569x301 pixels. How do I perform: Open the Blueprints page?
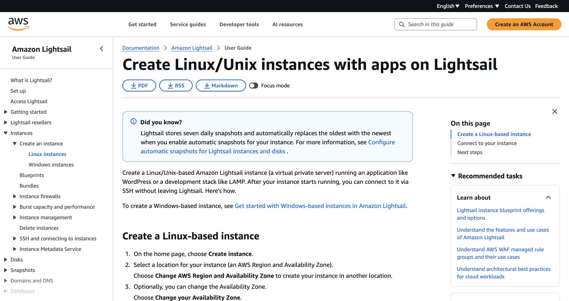click(32, 175)
